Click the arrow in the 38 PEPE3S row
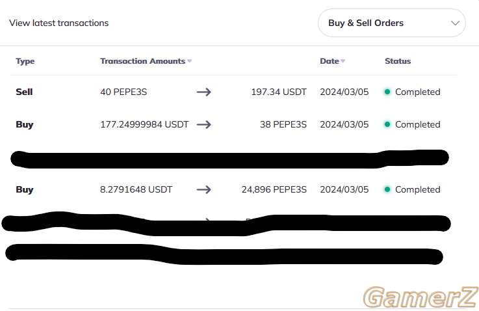 204,124
